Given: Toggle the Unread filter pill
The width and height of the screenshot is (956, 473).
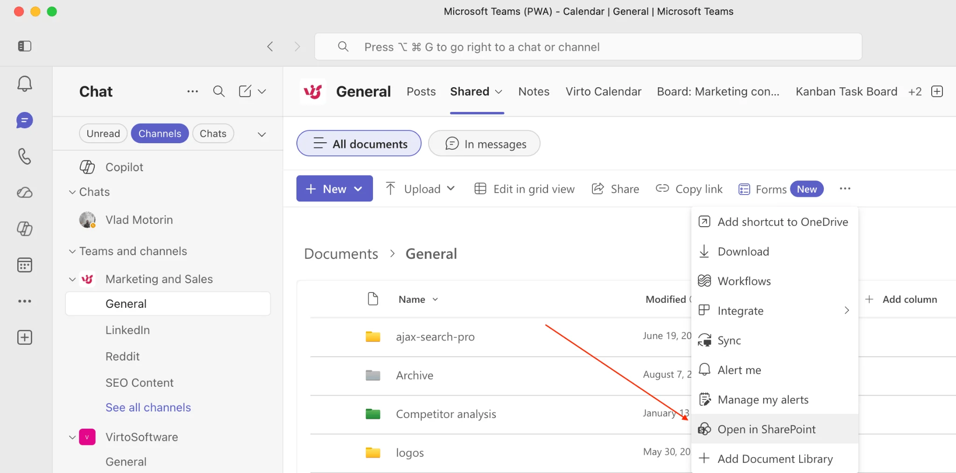Looking at the screenshot, I should click(103, 133).
